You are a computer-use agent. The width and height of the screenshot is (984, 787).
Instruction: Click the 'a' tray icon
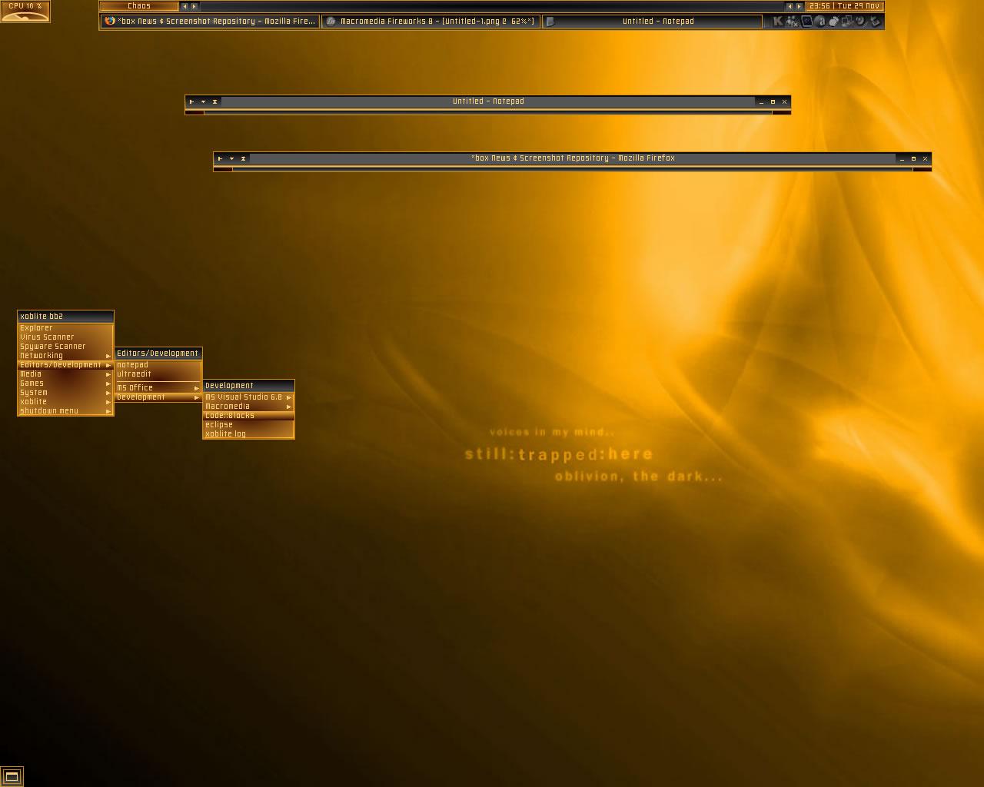pos(820,22)
